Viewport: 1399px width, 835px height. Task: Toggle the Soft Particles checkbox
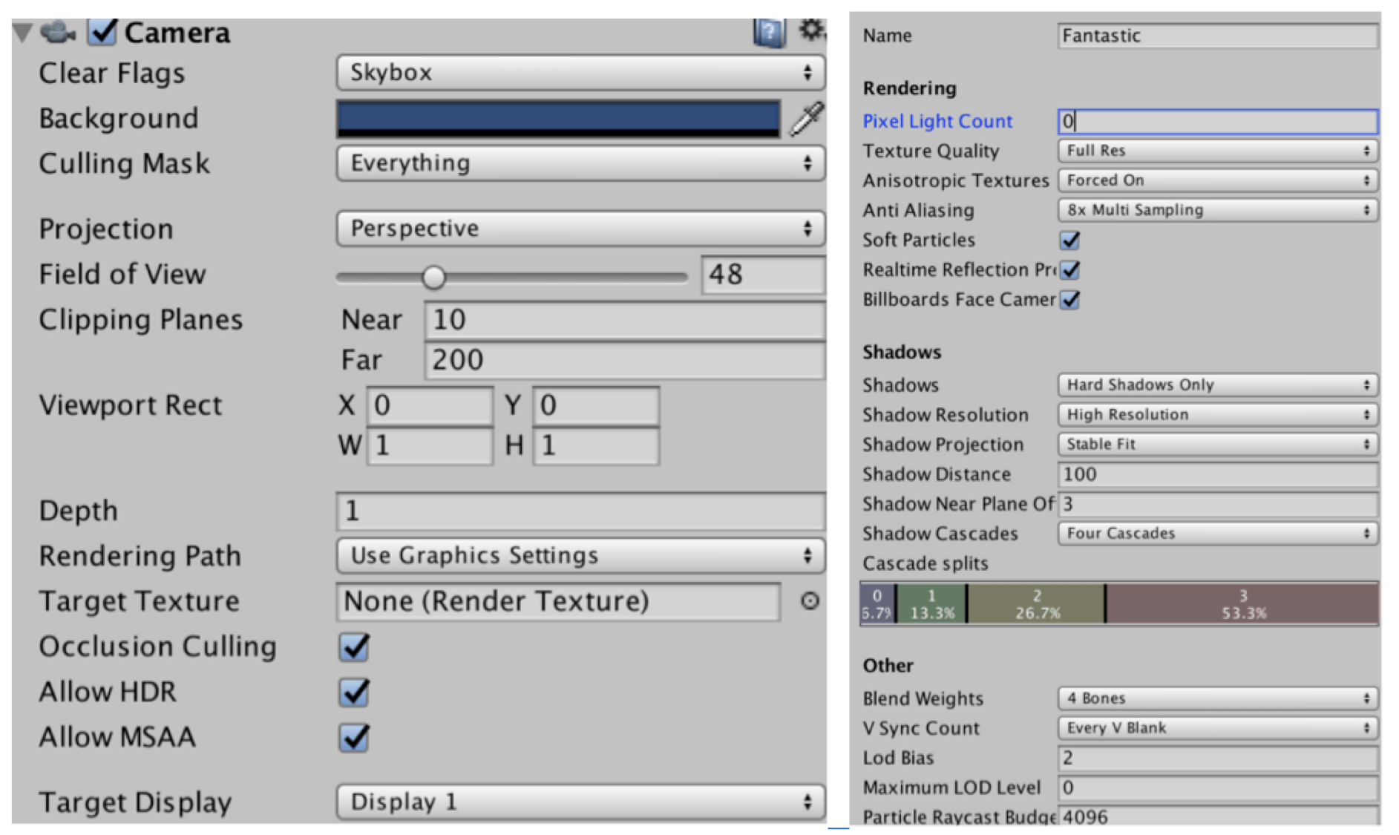coord(1070,240)
